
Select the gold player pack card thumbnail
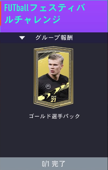point(53,77)
